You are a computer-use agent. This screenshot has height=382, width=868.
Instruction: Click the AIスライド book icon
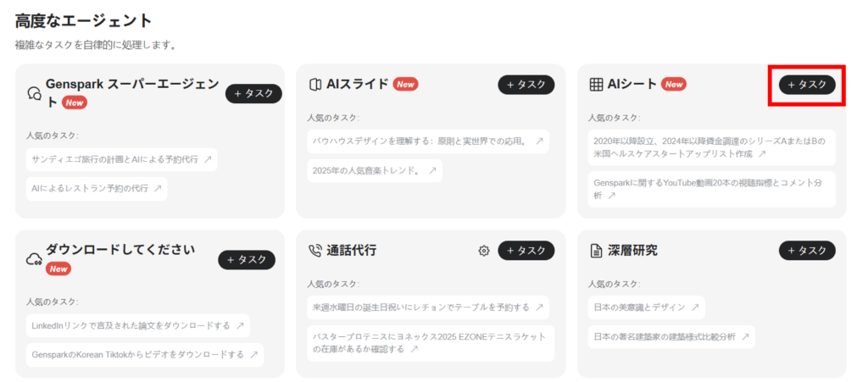(314, 84)
